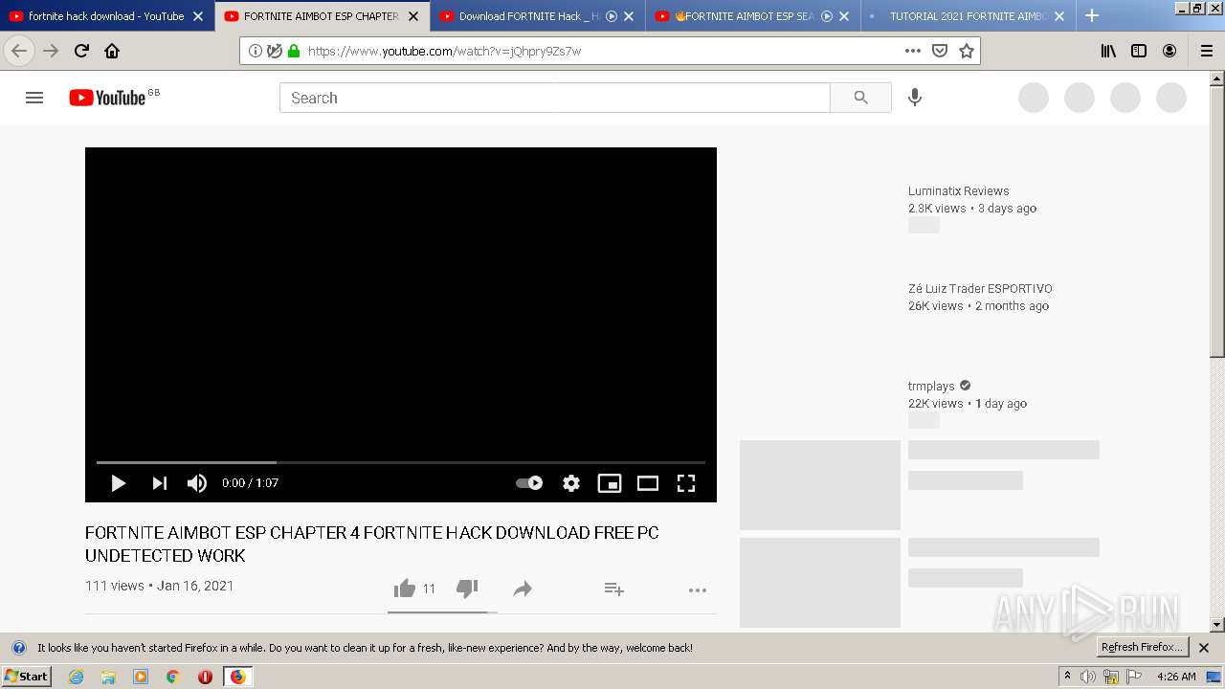Screen dimensions: 1225x689
Task: Save video to playlist icon
Action: 614,589
